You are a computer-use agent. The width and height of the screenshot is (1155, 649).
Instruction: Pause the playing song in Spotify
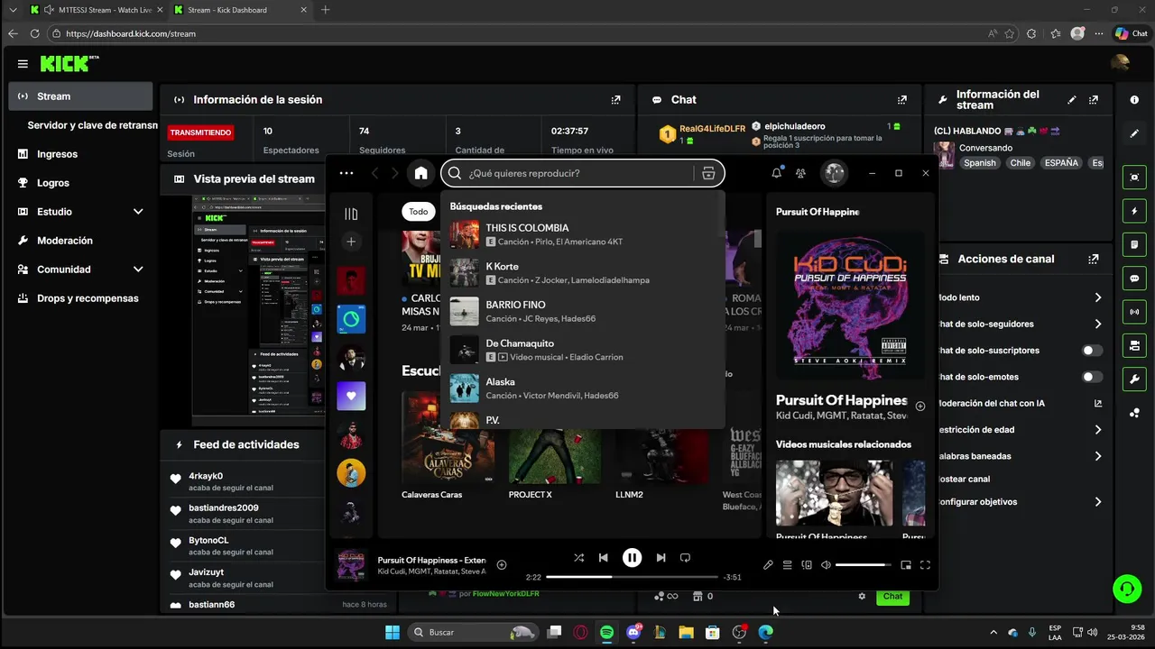pos(632,558)
